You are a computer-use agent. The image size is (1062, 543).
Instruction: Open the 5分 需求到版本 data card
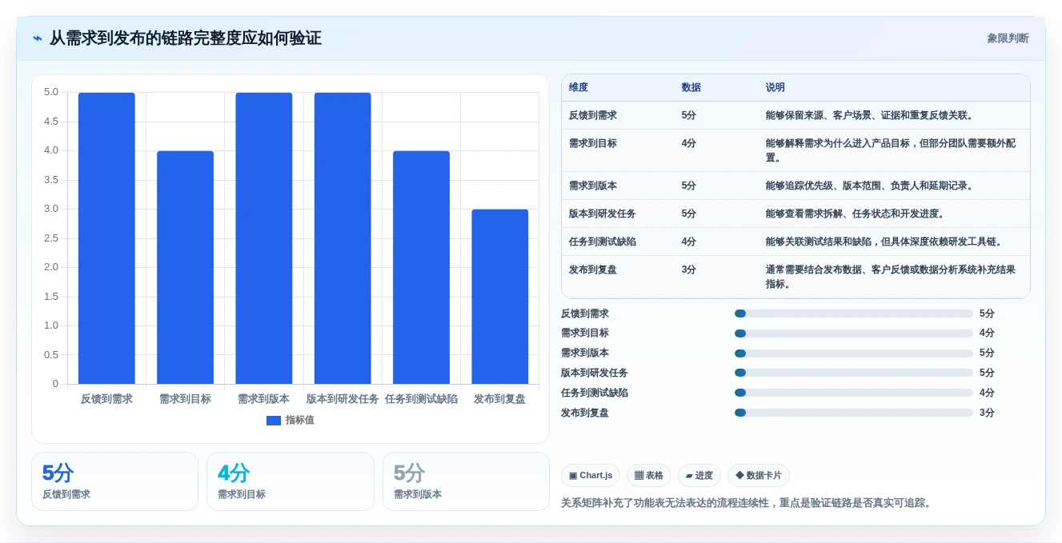(x=466, y=481)
